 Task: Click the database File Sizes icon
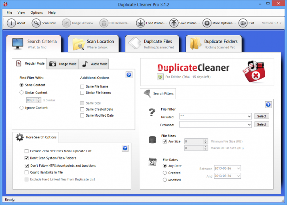tap(152, 140)
